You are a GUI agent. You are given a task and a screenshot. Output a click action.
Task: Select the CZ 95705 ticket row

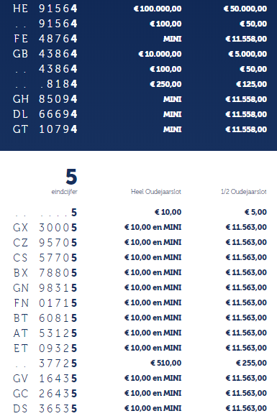[140, 243]
